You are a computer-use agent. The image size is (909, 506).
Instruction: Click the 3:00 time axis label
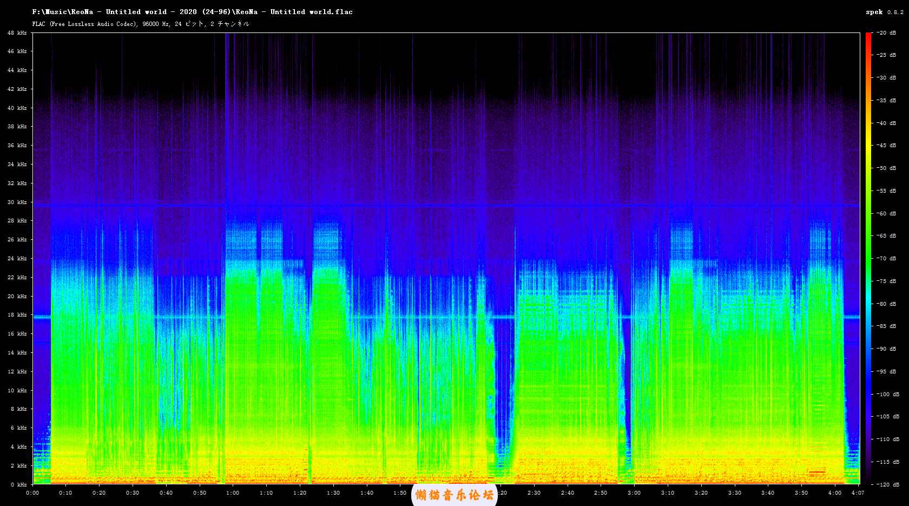click(x=634, y=493)
